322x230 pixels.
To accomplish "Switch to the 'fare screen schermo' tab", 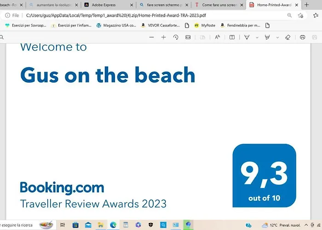I will point(165,5).
